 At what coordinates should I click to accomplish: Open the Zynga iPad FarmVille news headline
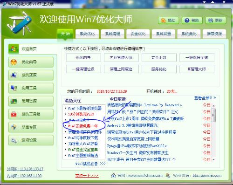click(137, 146)
